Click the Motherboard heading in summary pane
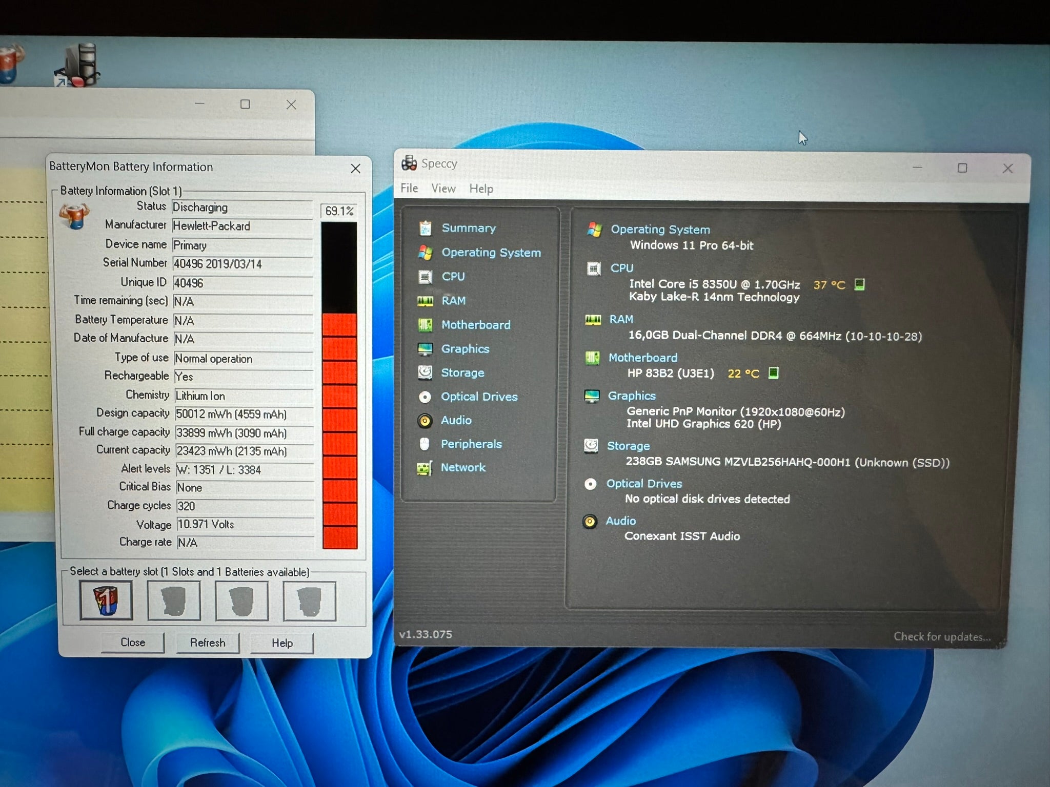This screenshot has height=787, width=1050. tap(643, 358)
